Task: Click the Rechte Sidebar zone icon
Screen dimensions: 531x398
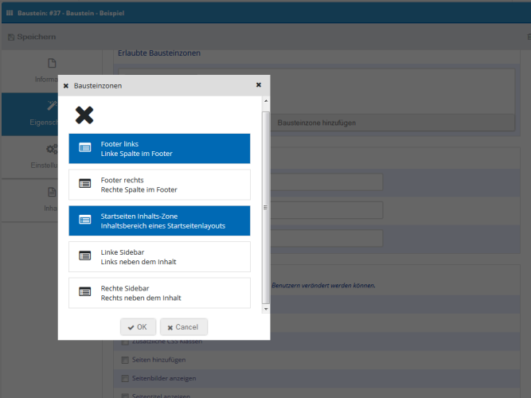Action: tap(85, 292)
